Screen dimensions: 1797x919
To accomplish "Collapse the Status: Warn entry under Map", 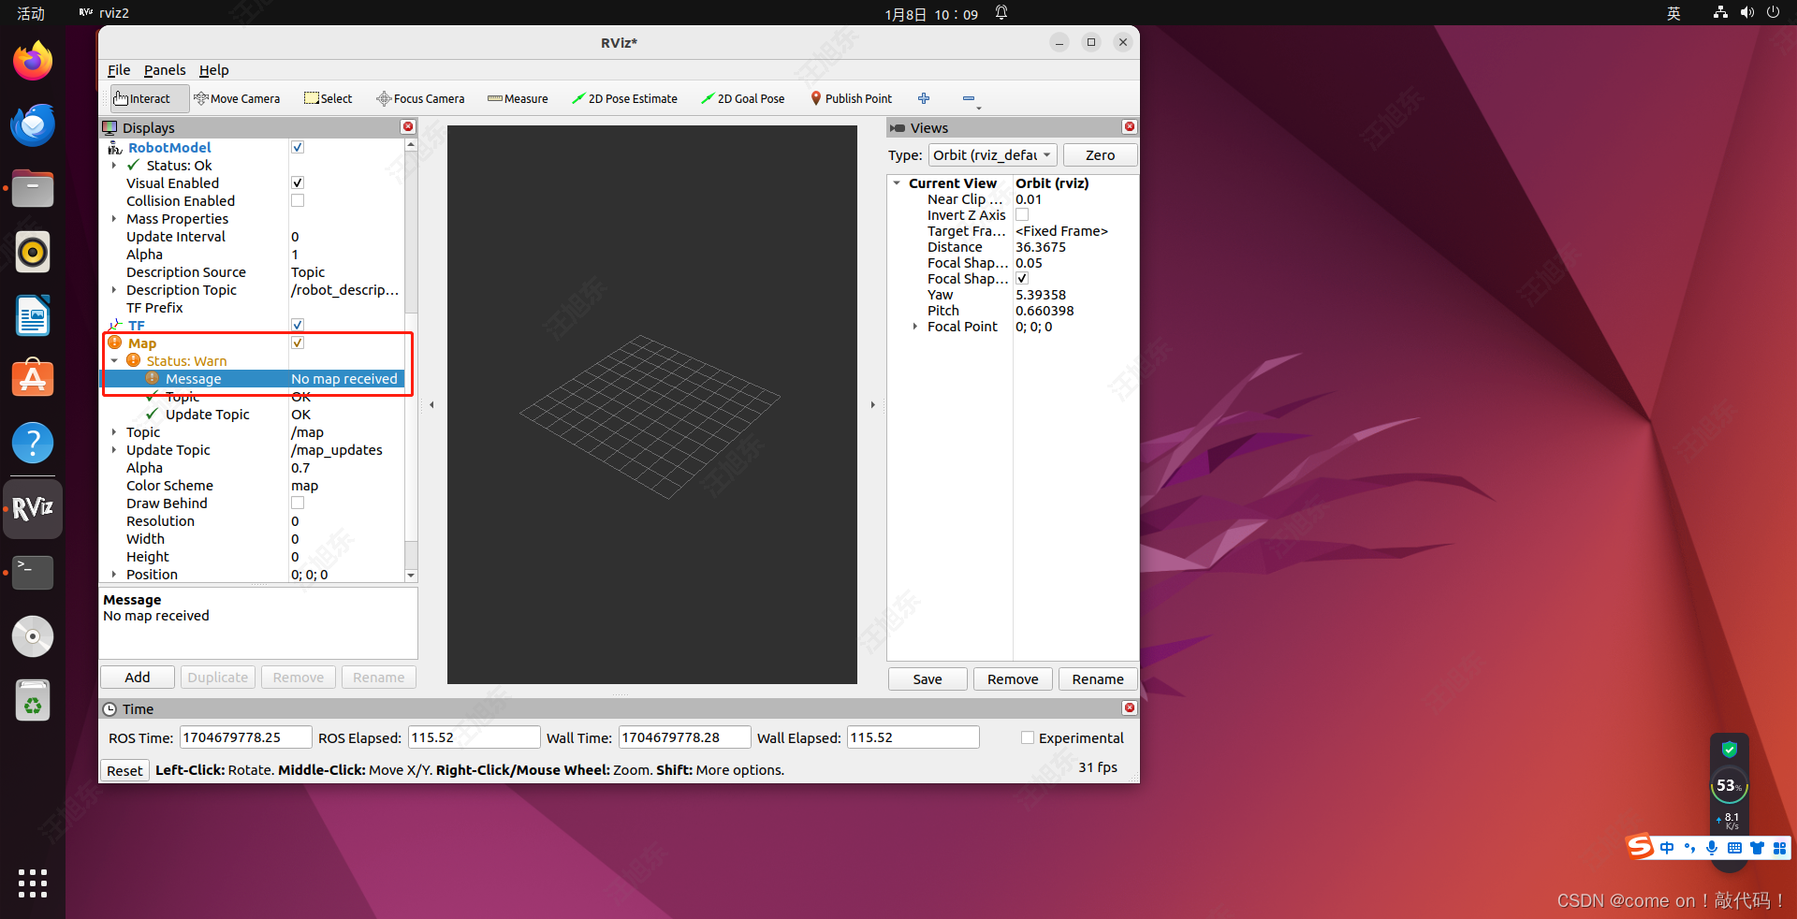I will coord(115,360).
